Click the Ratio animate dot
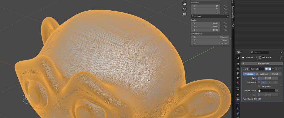The width and height of the screenshot is (284, 118). (x=280, y=78)
